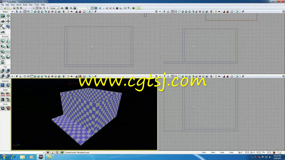Select Texture Alignment mode icon

(x=8, y=21)
